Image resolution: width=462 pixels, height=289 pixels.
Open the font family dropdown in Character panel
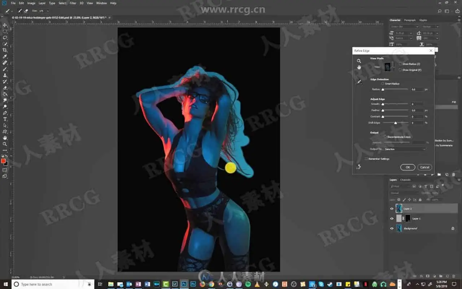click(404, 27)
